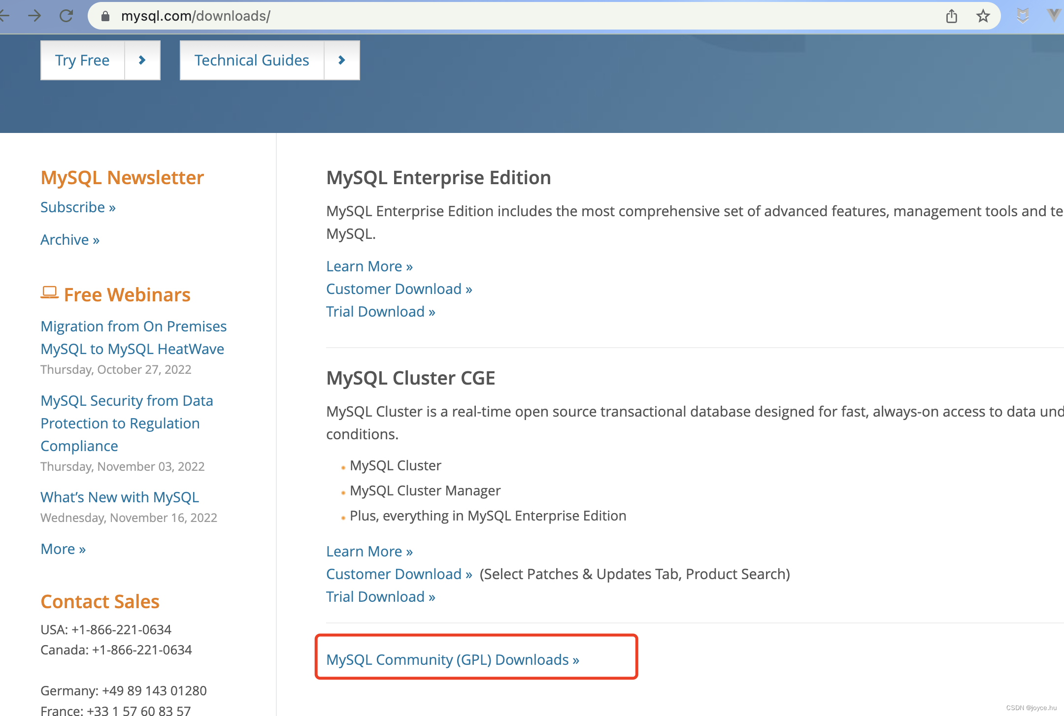Open Migration to MySQL HeatWave webinar
The height and width of the screenshot is (716, 1064).
point(133,338)
